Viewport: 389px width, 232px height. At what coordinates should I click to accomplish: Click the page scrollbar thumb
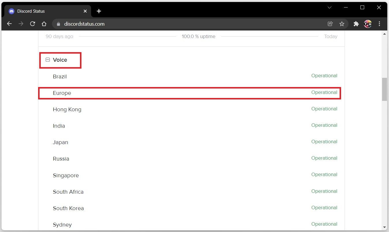pos(384,89)
